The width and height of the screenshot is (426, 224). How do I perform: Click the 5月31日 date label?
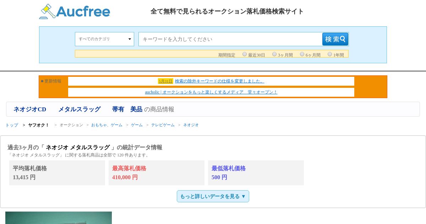click(x=165, y=81)
